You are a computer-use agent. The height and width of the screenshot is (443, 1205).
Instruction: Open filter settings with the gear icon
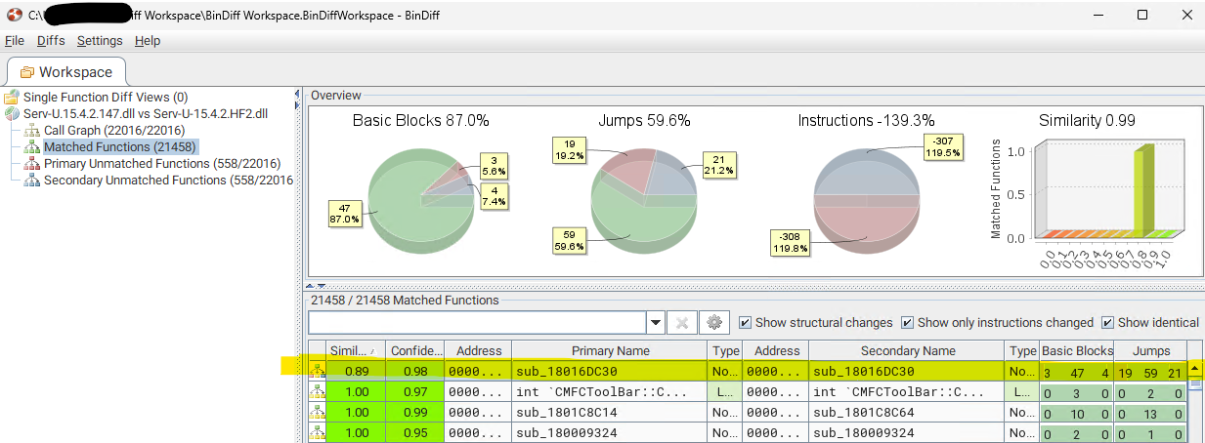tap(714, 323)
